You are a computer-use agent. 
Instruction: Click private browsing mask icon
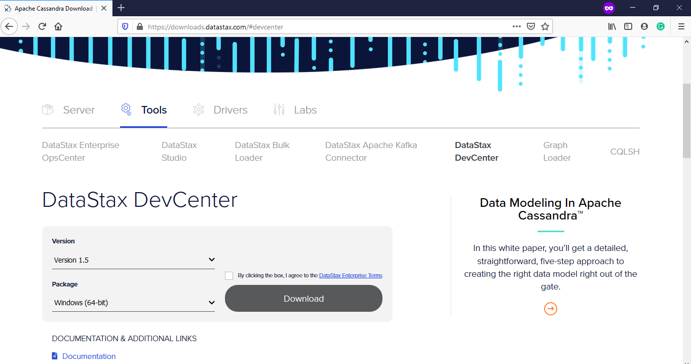(x=608, y=8)
